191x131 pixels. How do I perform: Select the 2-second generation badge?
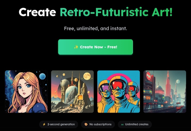(59, 124)
